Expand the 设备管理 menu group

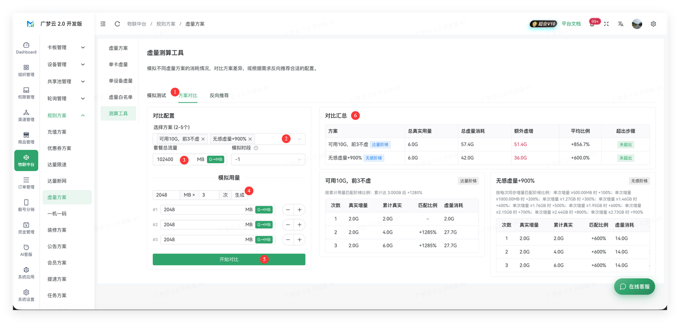(66, 65)
